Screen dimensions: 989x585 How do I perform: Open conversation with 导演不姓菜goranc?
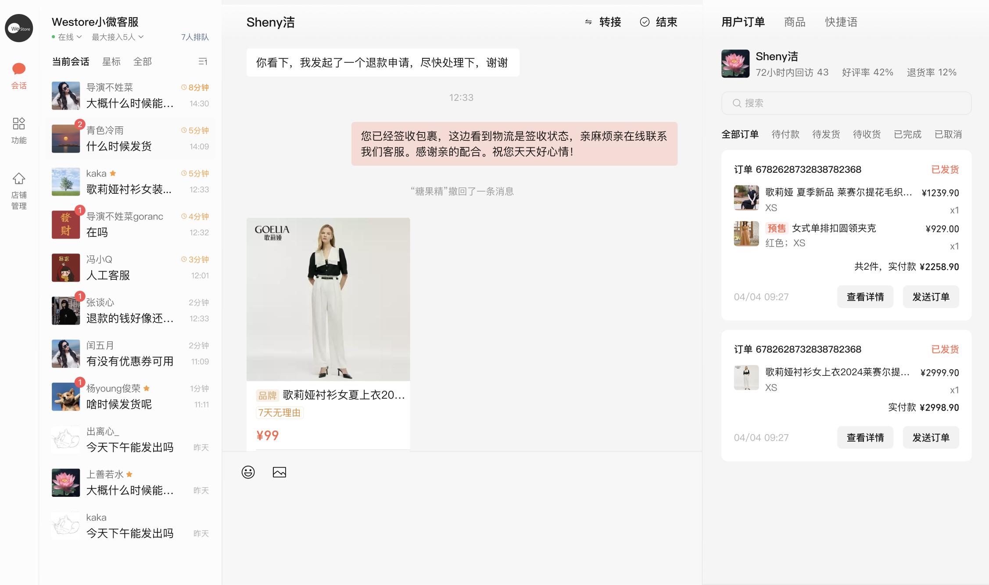[x=130, y=225]
